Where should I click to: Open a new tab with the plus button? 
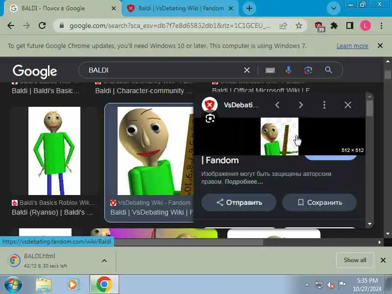[249, 8]
